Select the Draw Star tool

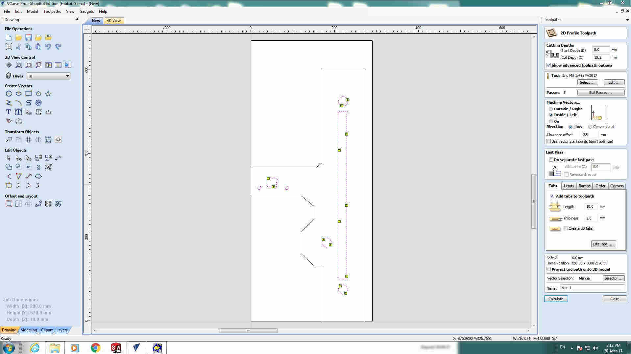click(x=48, y=94)
